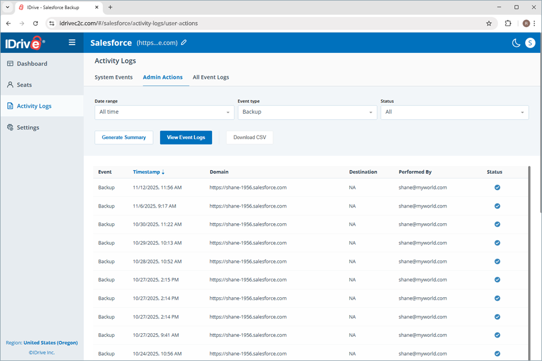Viewport: 542px width, 361px height.
Task: Open Settings via the sidebar gear icon
Action: [x=10, y=128]
